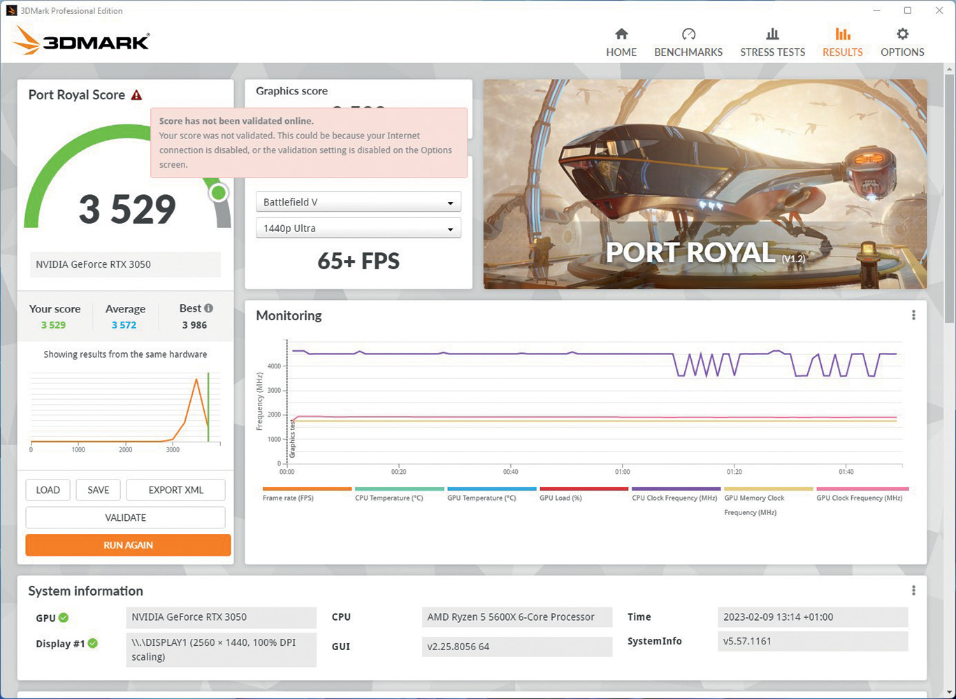Switch to the Results tab
956x699 pixels.
click(x=842, y=42)
